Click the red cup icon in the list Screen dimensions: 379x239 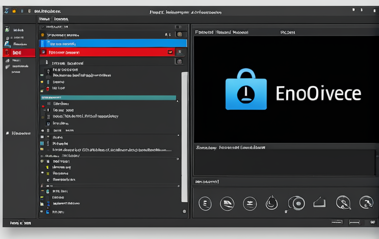click(47, 89)
